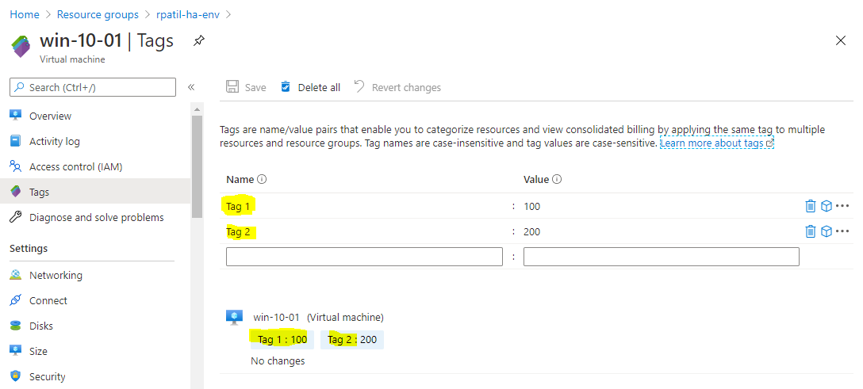Click Revert changes button
The height and width of the screenshot is (389, 863).
(397, 87)
